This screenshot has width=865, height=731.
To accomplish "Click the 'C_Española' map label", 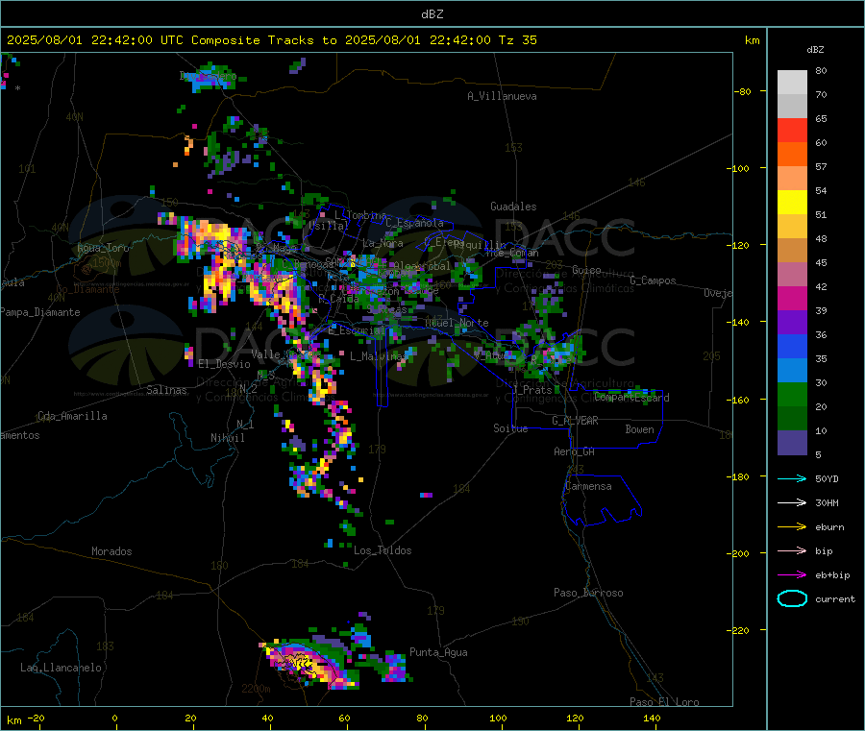I will [415, 223].
